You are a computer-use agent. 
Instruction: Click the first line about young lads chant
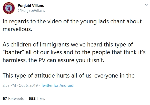(72, 22)
